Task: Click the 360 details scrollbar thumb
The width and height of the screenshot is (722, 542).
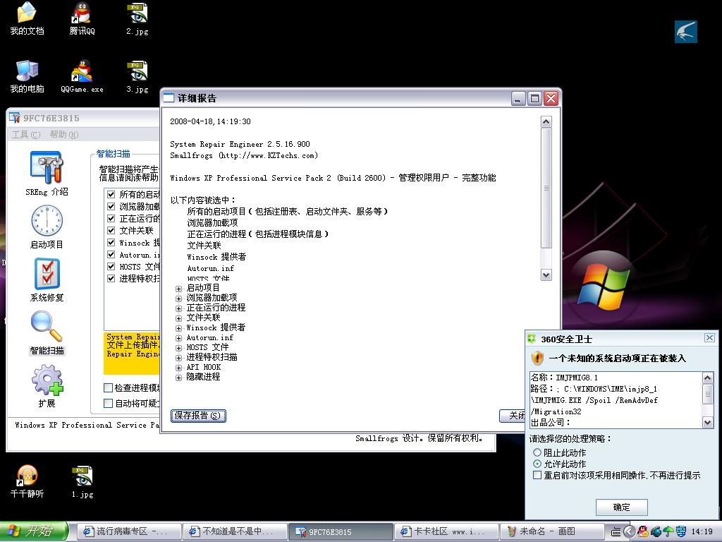Action: [x=708, y=394]
